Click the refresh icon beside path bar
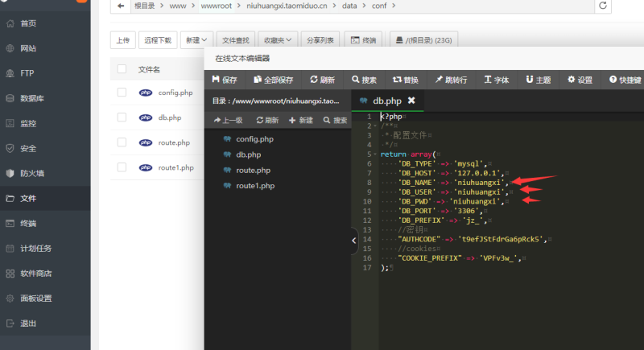The image size is (644, 350). tap(602, 6)
